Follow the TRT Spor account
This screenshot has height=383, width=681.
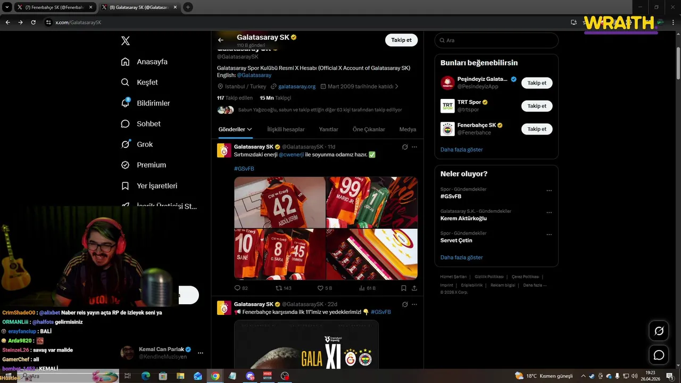[x=537, y=106]
